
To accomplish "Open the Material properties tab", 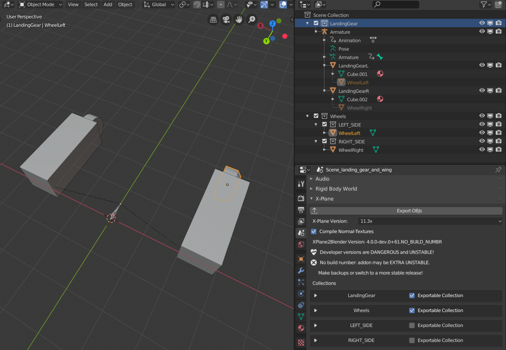I will [301, 328].
